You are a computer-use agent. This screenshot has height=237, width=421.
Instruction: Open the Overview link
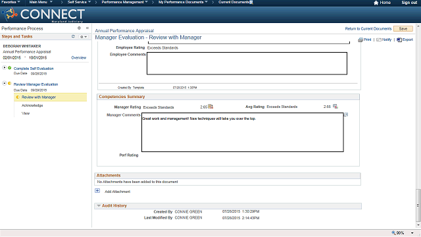[x=79, y=58]
